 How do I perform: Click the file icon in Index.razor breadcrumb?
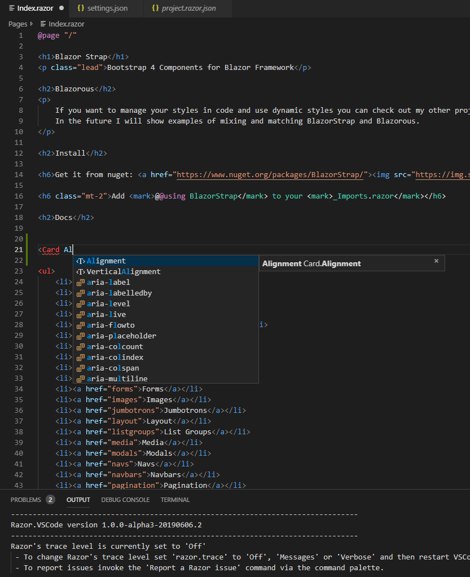tap(43, 24)
